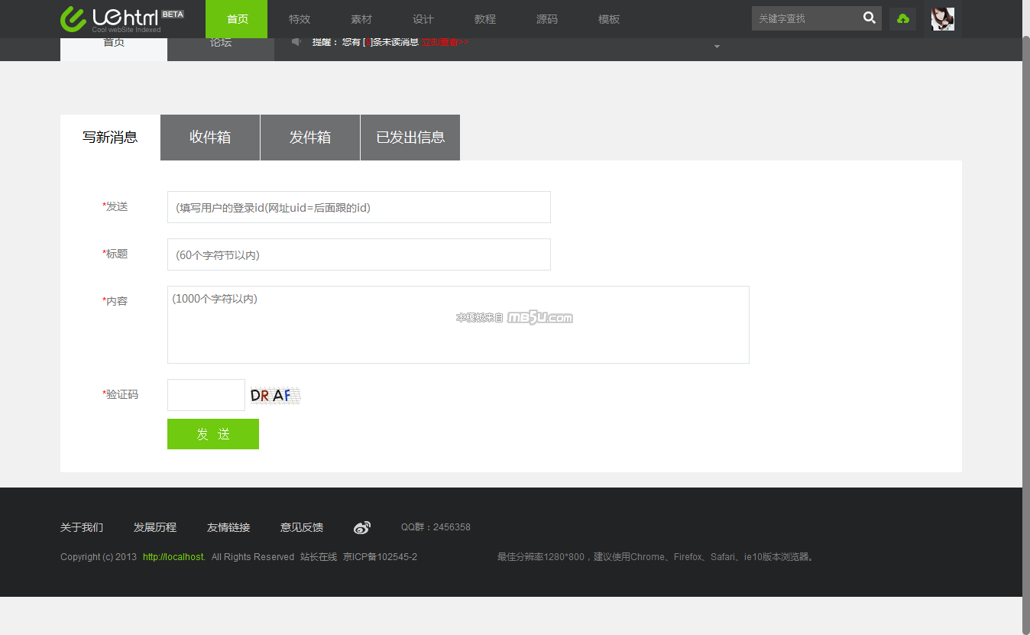
Task: Open the 源码 navigation menu item
Action: [x=547, y=19]
